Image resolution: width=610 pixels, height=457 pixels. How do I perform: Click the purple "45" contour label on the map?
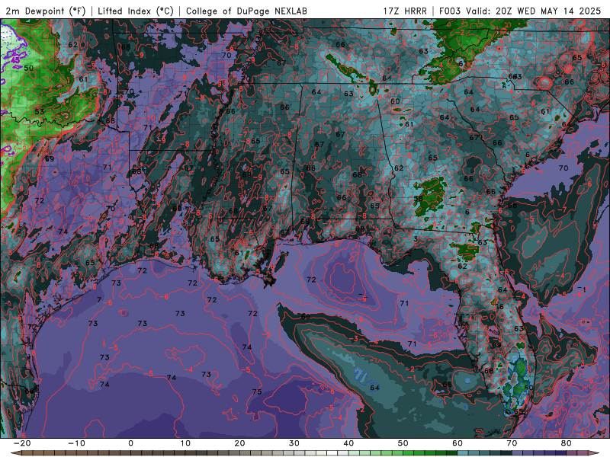point(15,60)
